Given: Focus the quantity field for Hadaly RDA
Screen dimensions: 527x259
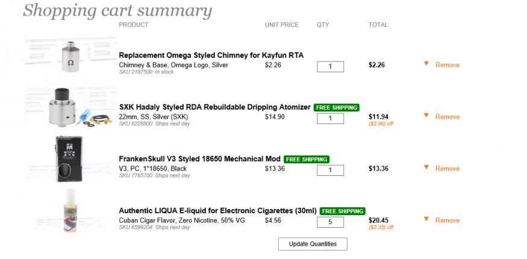Looking at the screenshot, I should (x=330, y=118).
